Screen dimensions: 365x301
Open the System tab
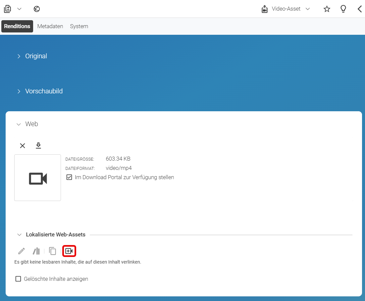tap(79, 26)
